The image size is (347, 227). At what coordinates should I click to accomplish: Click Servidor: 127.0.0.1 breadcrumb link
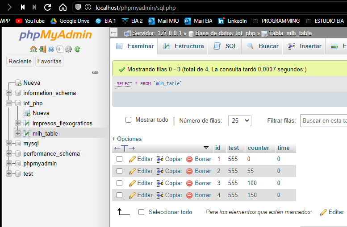click(x=157, y=33)
